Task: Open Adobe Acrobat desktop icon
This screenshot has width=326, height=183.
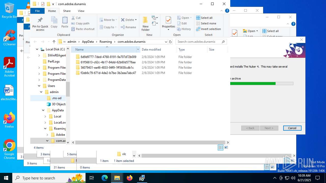Action: pyautogui.click(x=9, y=67)
